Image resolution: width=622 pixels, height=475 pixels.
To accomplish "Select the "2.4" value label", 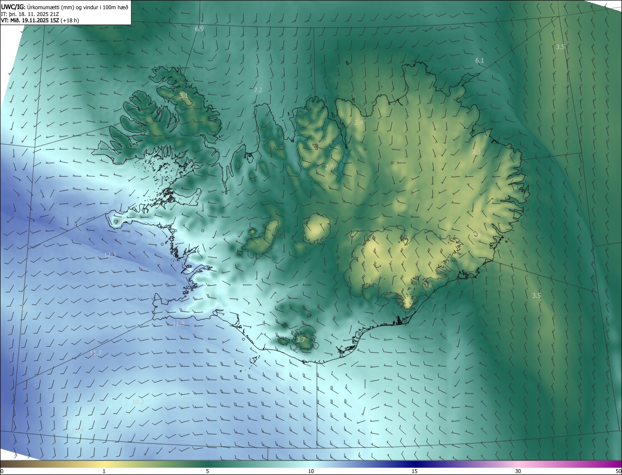I will [359, 123].
